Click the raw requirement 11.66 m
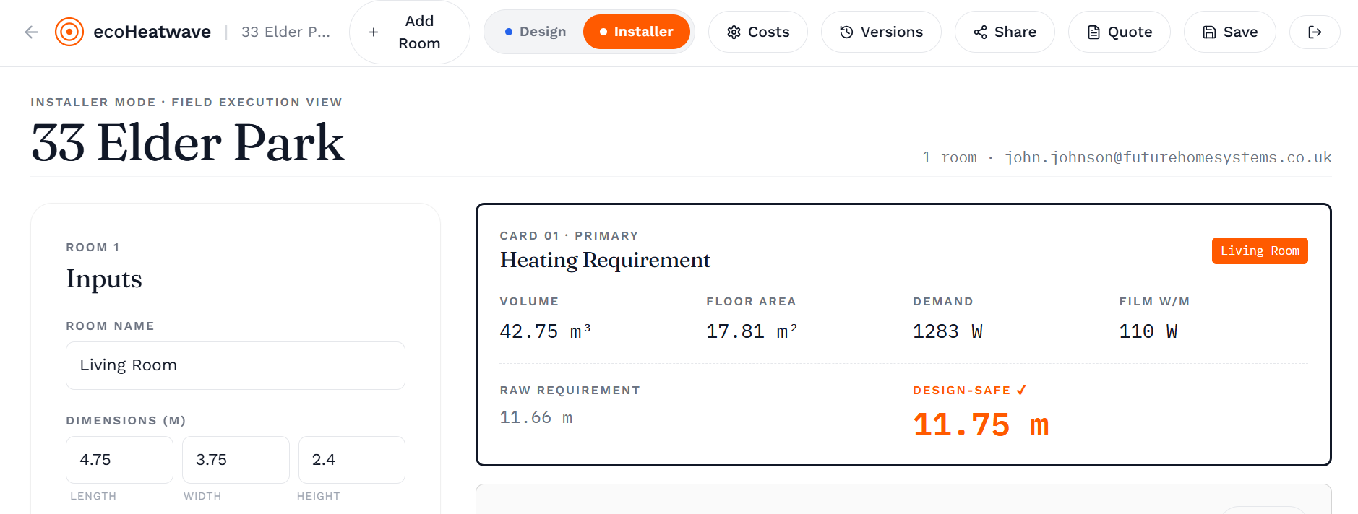 536,417
